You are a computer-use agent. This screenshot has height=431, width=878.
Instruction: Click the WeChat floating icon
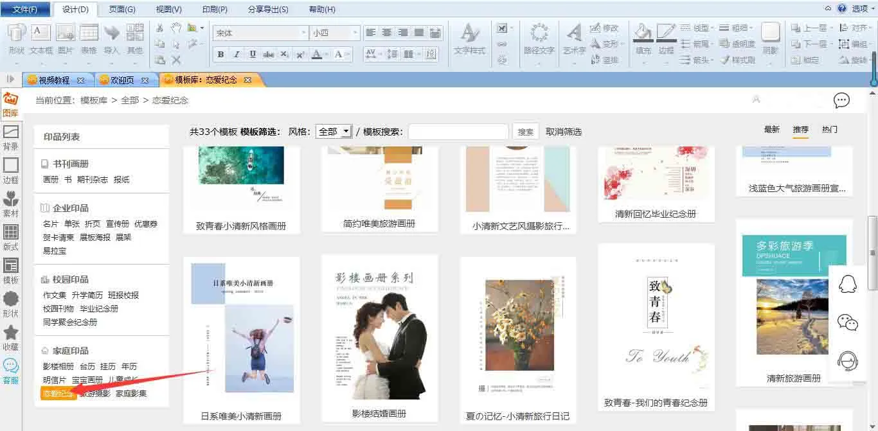(848, 322)
